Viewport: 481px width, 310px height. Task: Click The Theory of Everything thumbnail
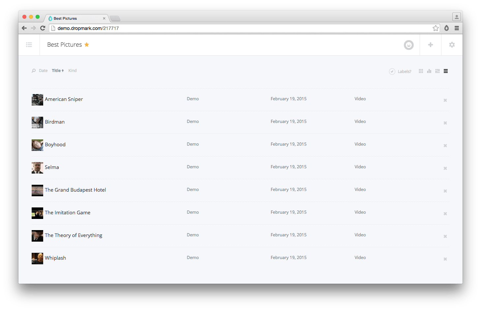pos(37,236)
